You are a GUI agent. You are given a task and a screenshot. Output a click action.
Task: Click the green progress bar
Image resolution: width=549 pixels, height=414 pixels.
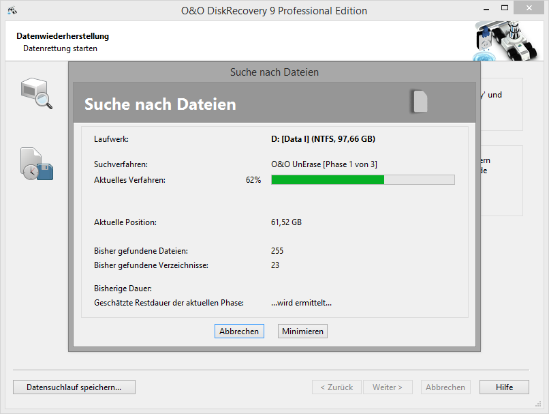click(x=363, y=180)
